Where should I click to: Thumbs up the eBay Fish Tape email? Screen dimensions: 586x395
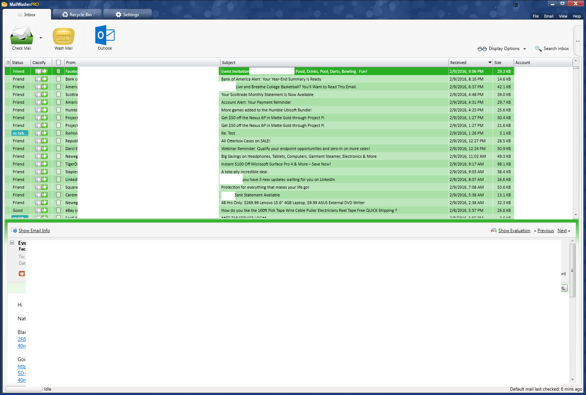(45, 210)
